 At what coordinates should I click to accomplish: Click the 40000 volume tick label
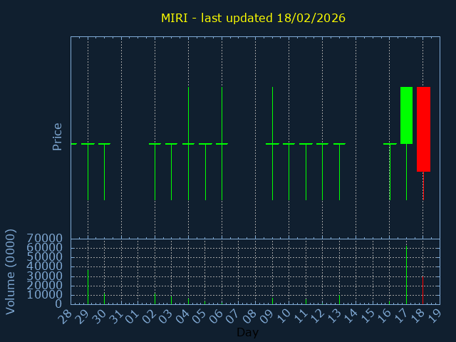click(46, 266)
